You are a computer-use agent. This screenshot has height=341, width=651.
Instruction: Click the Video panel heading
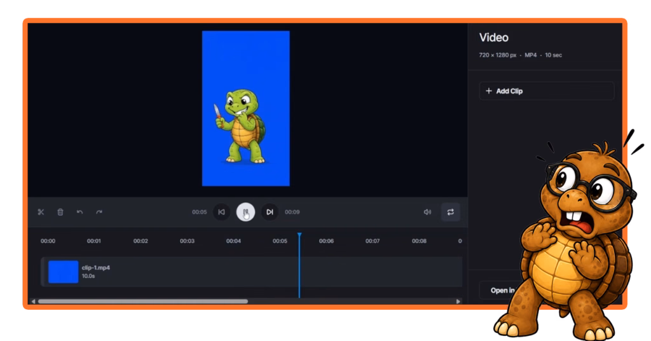tap(493, 38)
